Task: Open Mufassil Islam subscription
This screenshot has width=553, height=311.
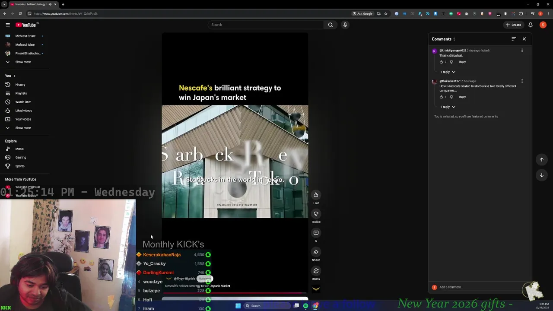Action: pyautogui.click(x=25, y=44)
